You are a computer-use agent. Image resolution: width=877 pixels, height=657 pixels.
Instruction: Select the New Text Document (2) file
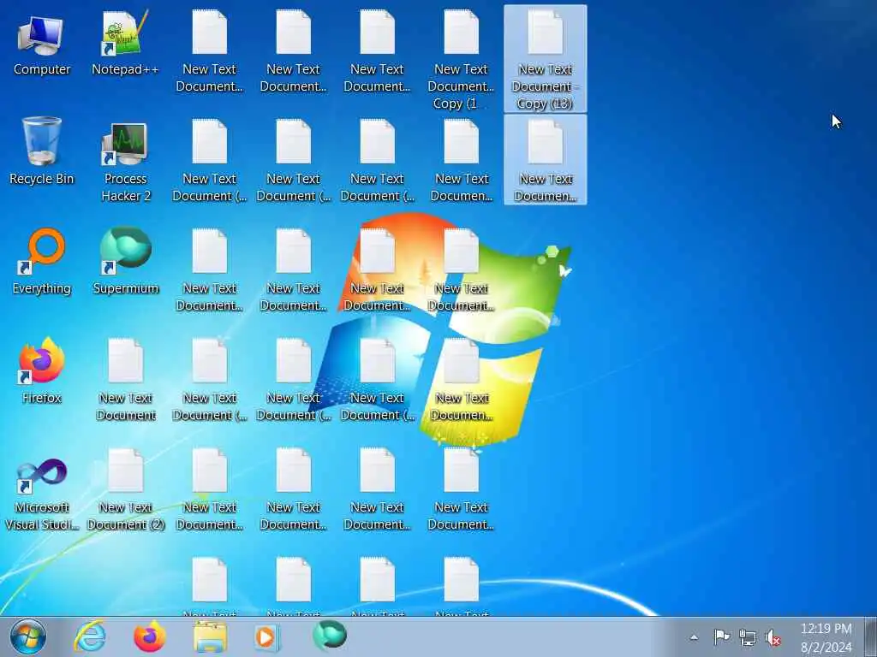pos(125,489)
